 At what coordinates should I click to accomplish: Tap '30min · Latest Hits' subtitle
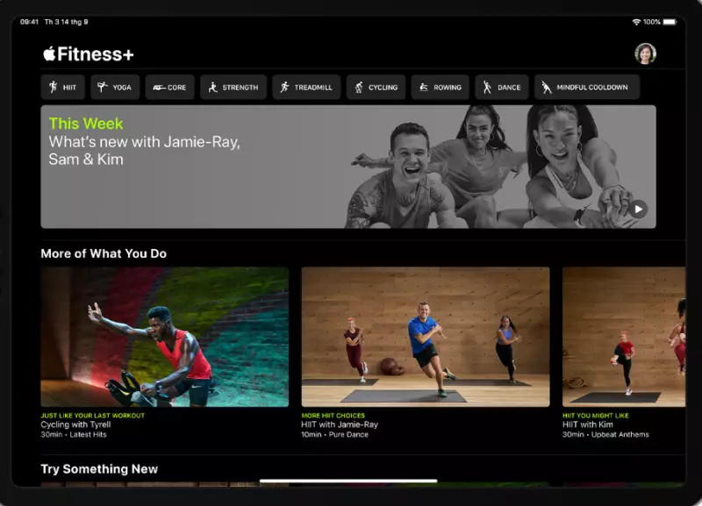coord(74,434)
